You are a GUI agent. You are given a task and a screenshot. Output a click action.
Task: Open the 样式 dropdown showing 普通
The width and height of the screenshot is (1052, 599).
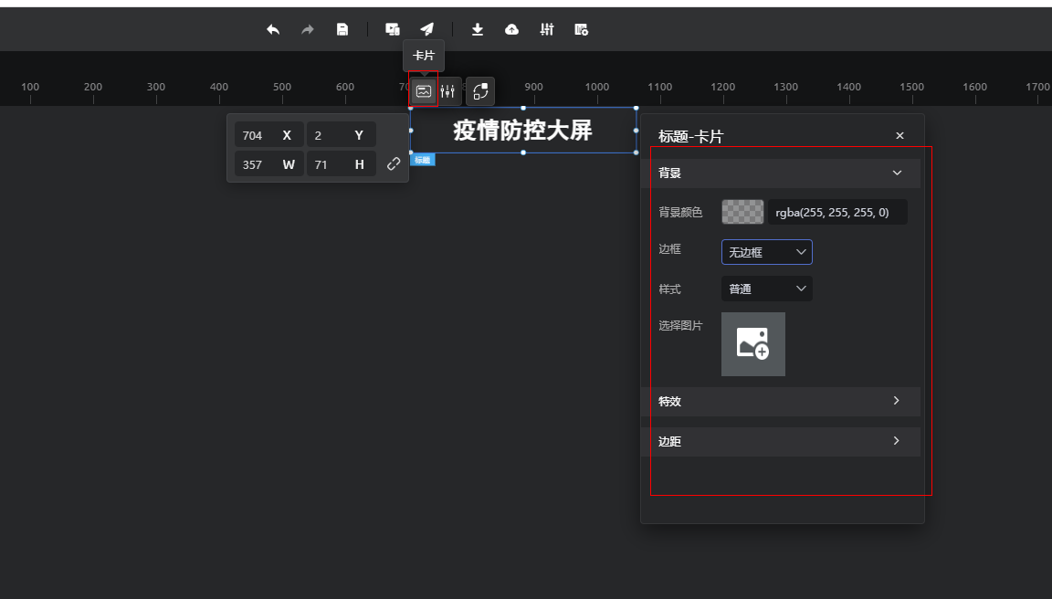click(x=767, y=289)
